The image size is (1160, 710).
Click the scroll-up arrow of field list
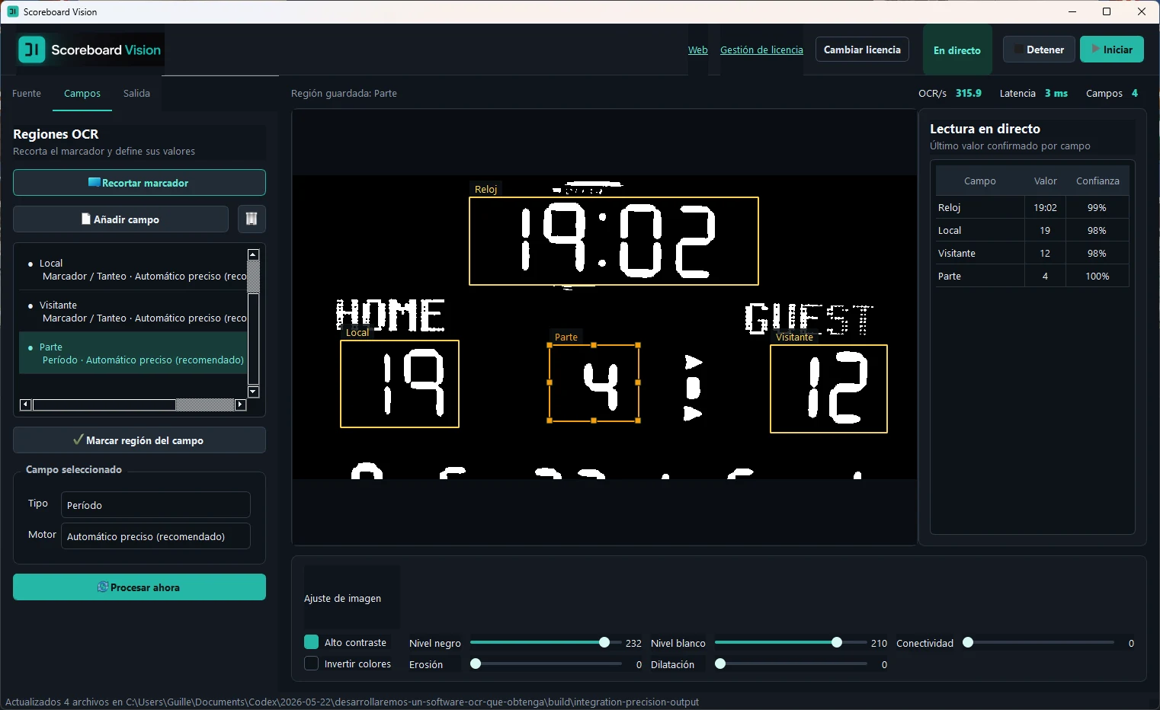tap(254, 254)
